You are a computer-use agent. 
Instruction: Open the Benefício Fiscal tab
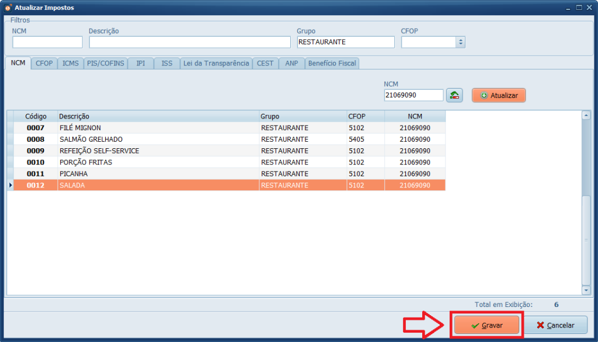(332, 63)
